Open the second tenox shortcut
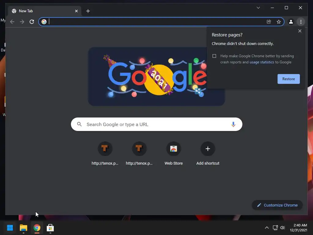Viewport: 313px width, 235px height. click(139, 154)
